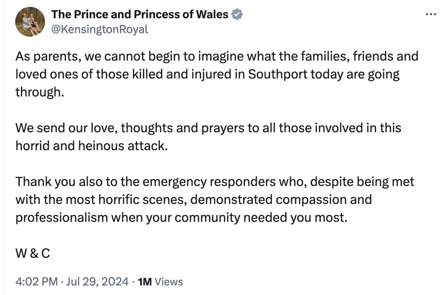Open the three-dot more options menu
The image size is (445, 295).
(431, 14)
